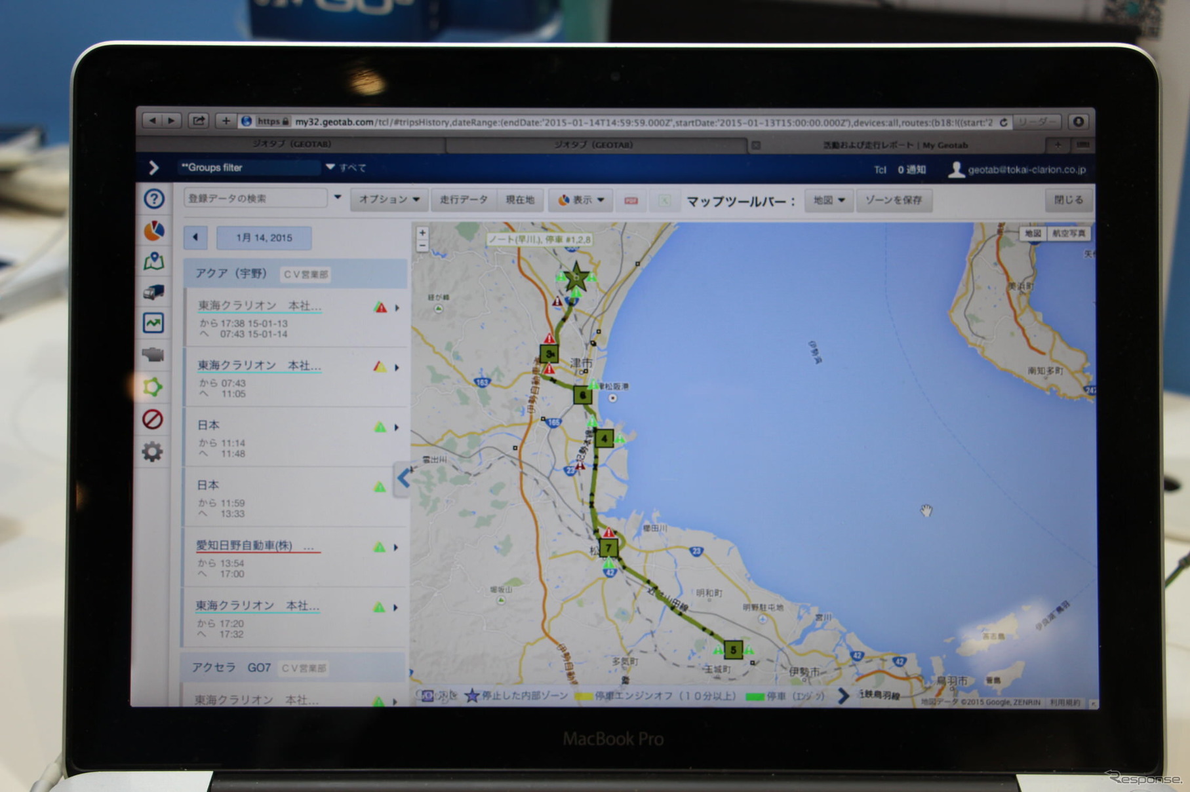The height and width of the screenshot is (792, 1190).
Task: Open the Groups filter field
Action: [x=249, y=168]
